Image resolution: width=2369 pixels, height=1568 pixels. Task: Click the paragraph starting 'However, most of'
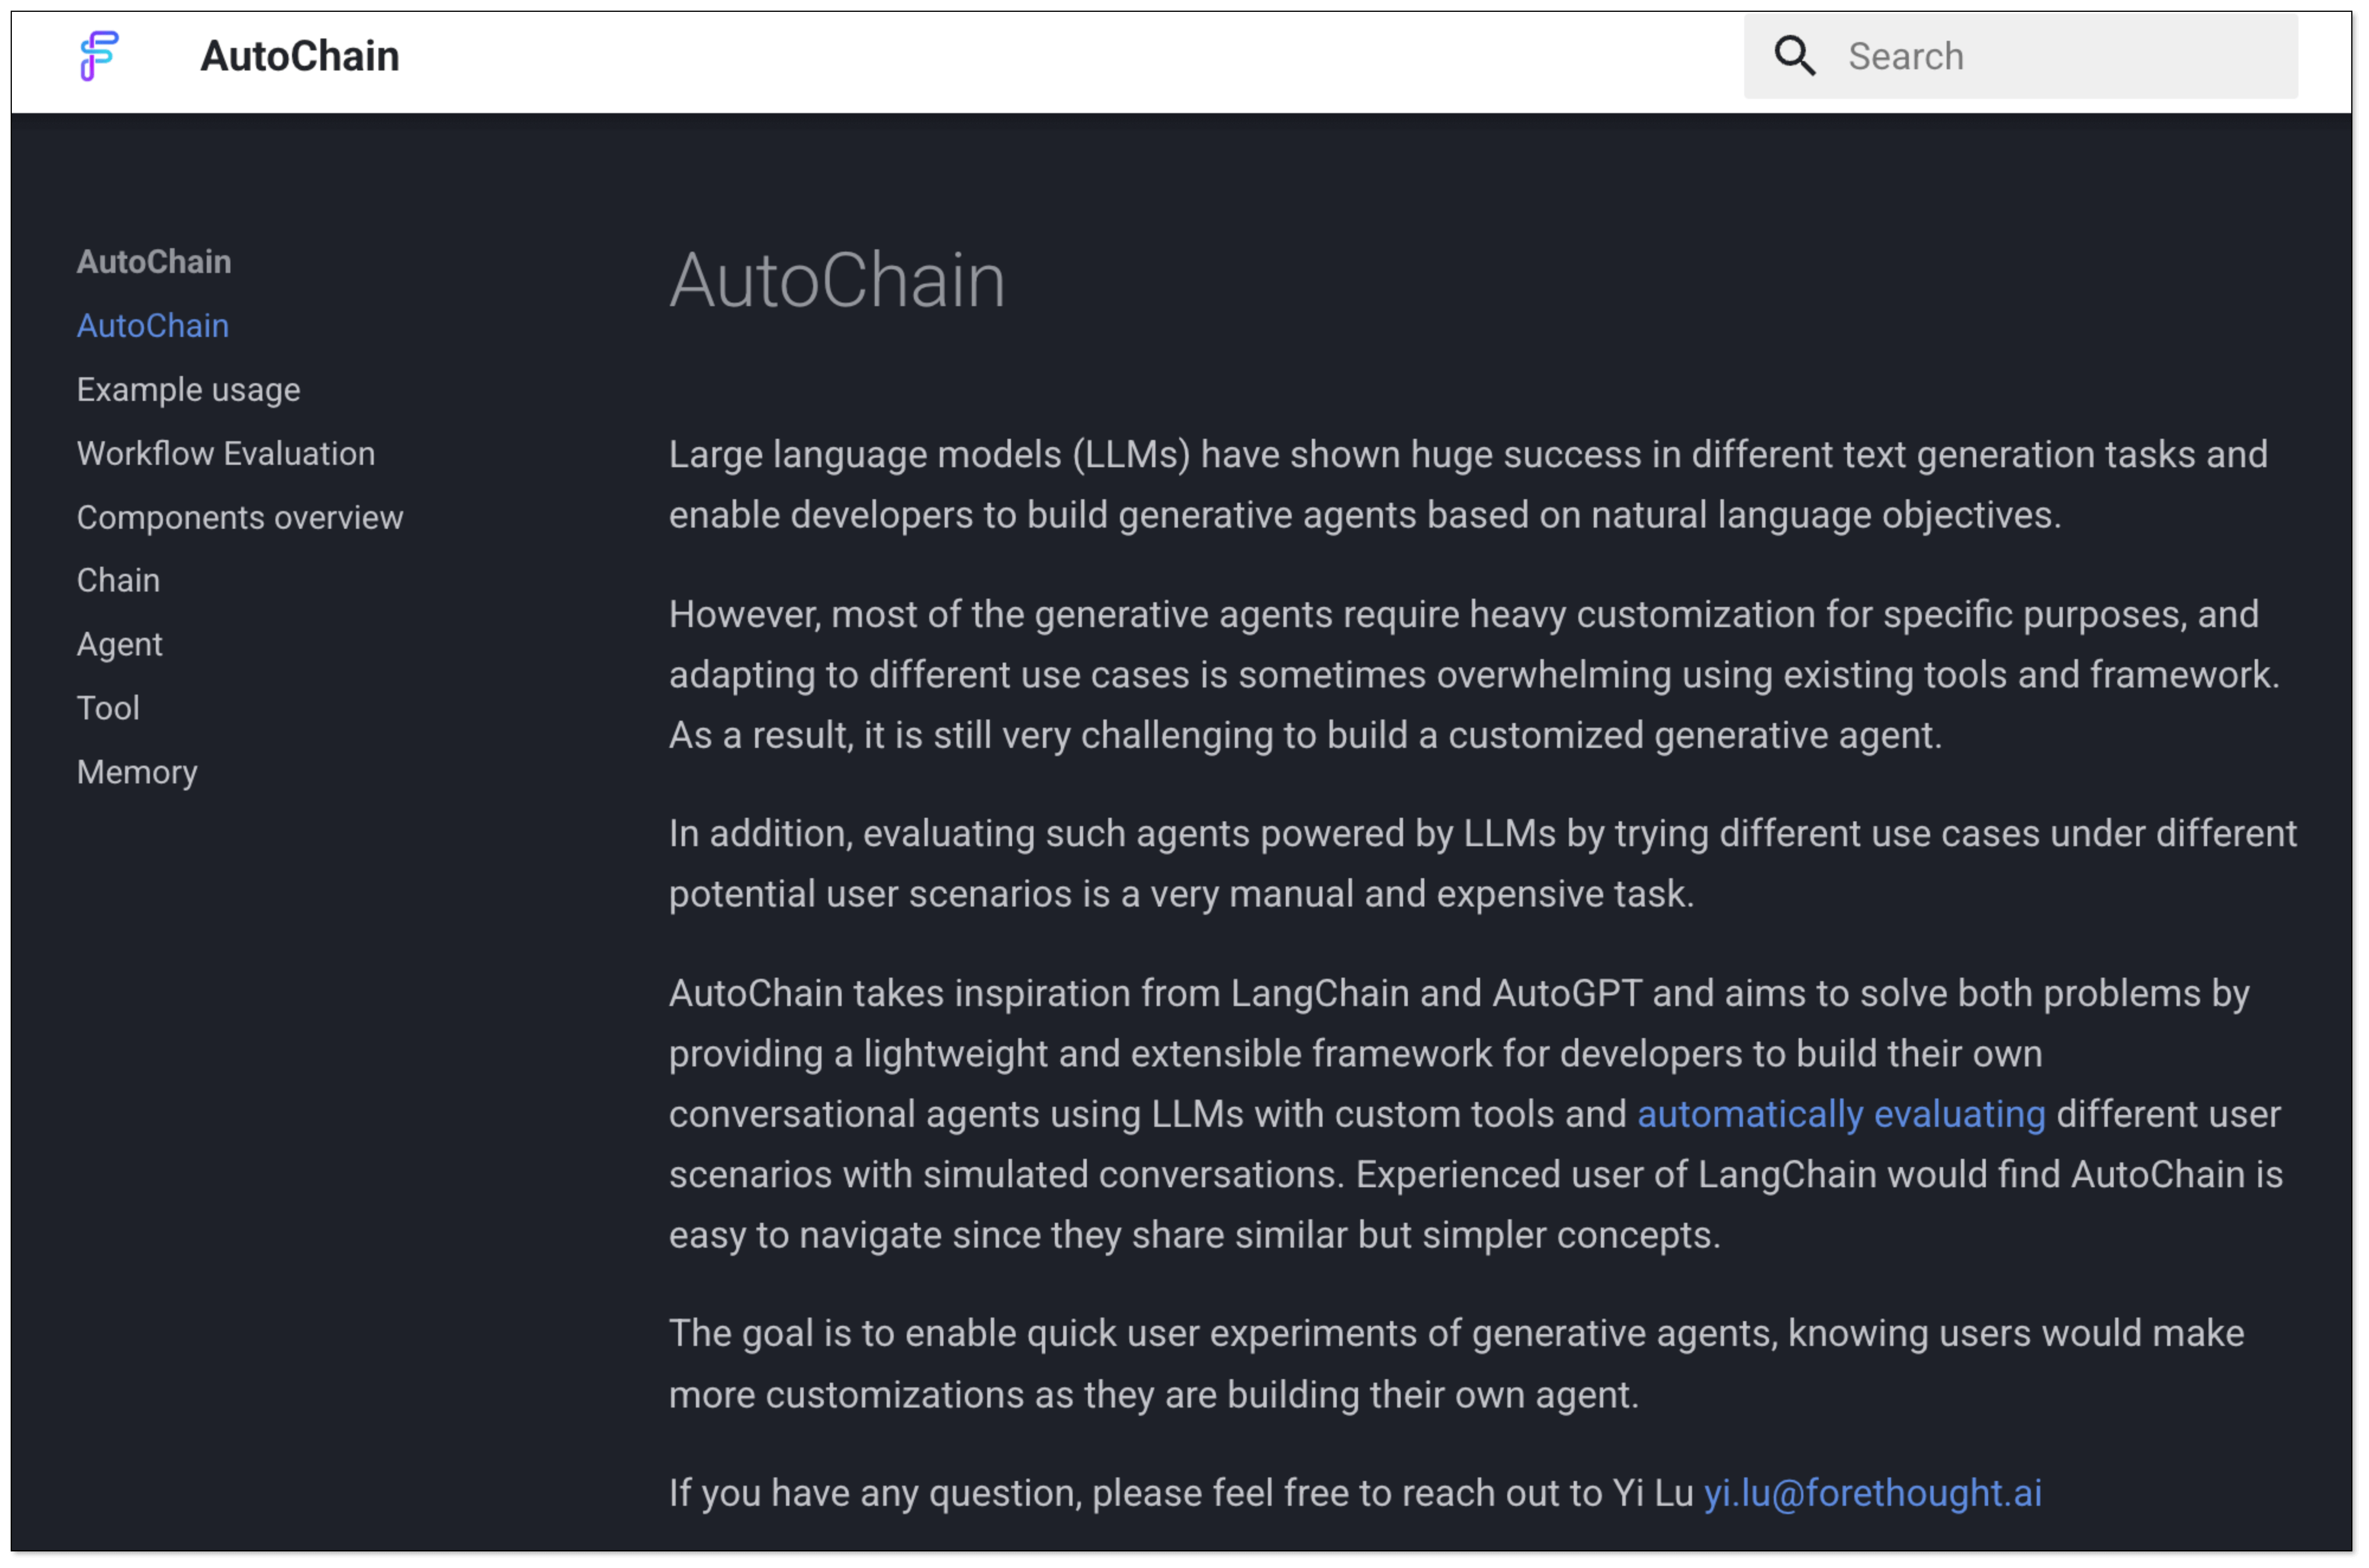[x=1400, y=675]
